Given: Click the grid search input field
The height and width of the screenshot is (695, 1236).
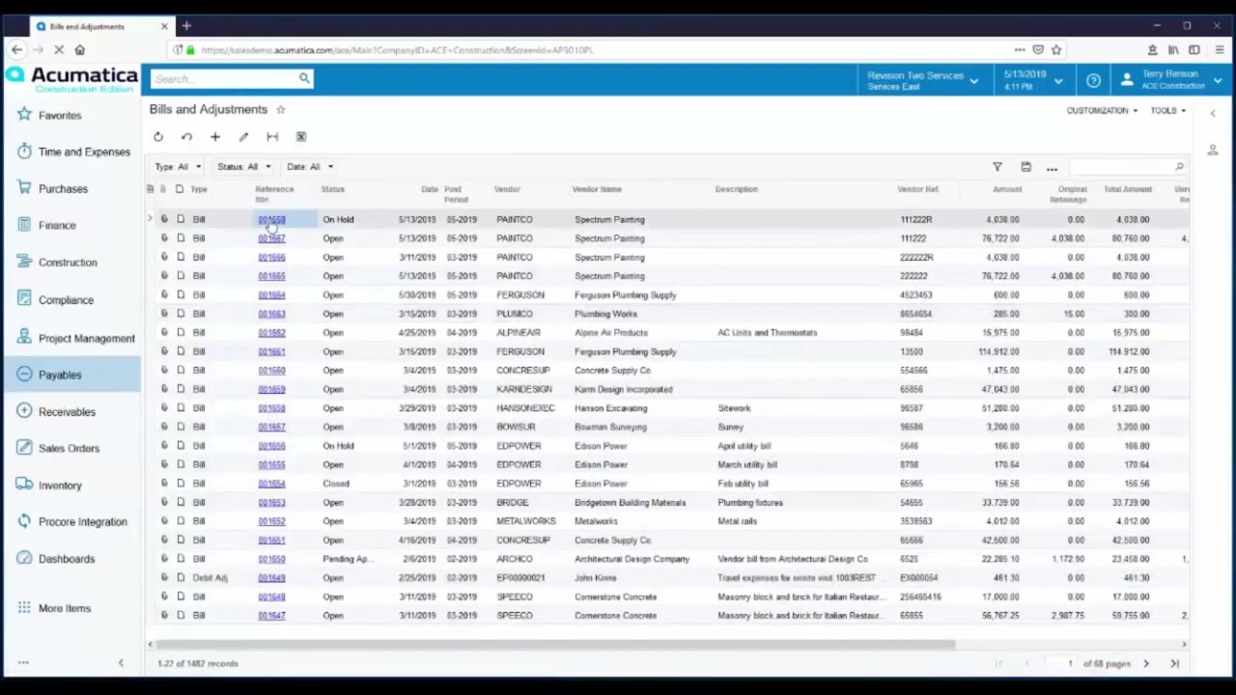Looking at the screenshot, I should (1120, 167).
